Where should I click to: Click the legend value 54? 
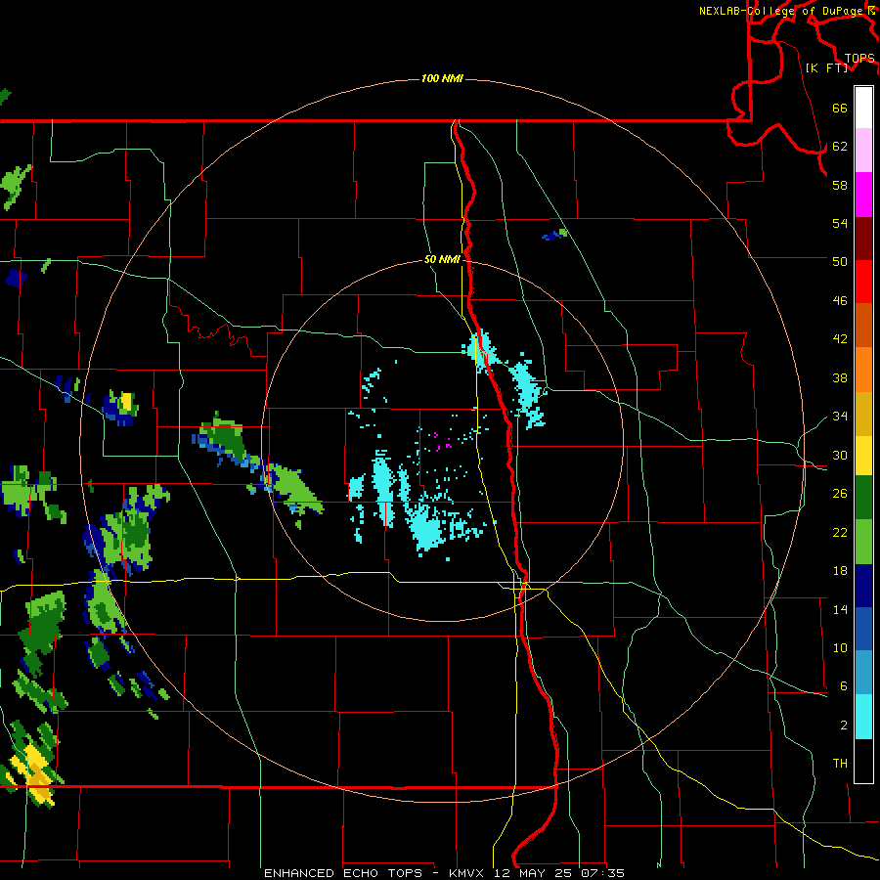coord(840,223)
